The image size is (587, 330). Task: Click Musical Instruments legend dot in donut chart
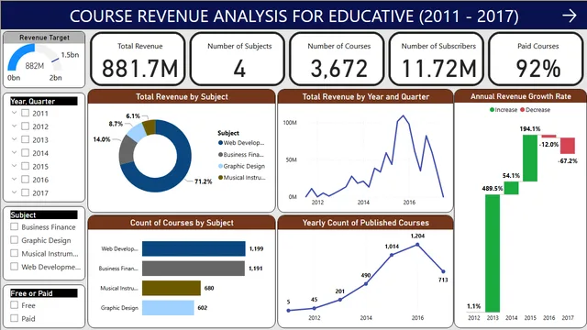(x=220, y=178)
